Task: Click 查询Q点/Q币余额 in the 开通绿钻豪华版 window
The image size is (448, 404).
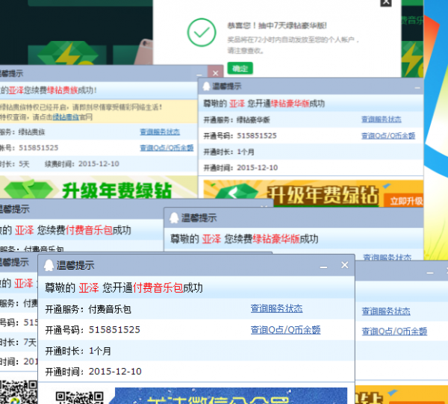Action: pos(388,136)
